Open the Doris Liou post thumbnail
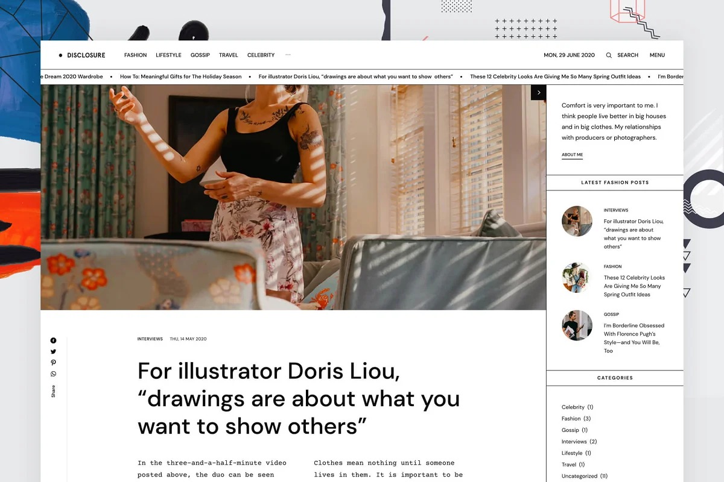Image resolution: width=724 pixels, height=482 pixels. (577, 221)
